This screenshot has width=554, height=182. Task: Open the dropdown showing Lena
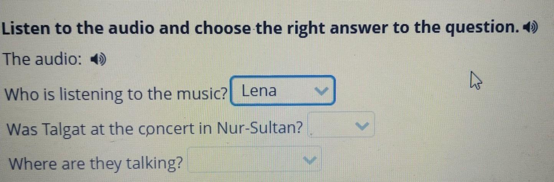click(282, 91)
